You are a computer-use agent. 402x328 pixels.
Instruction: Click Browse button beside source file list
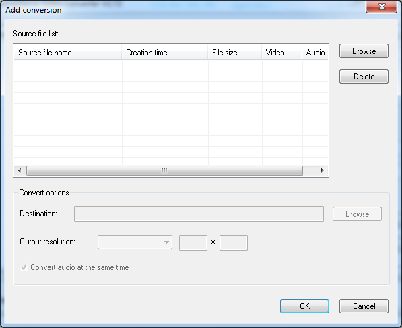[x=364, y=51]
